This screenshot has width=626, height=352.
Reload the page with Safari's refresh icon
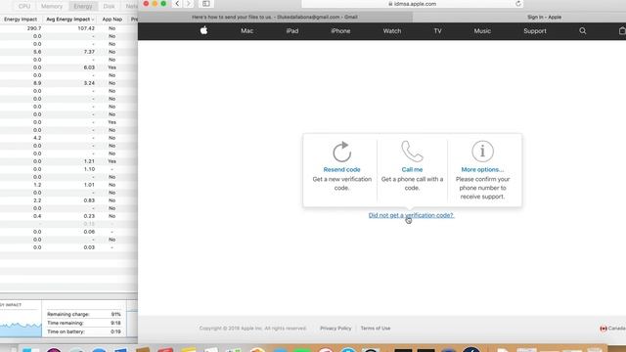pyautogui.click(x=517, y=4)
